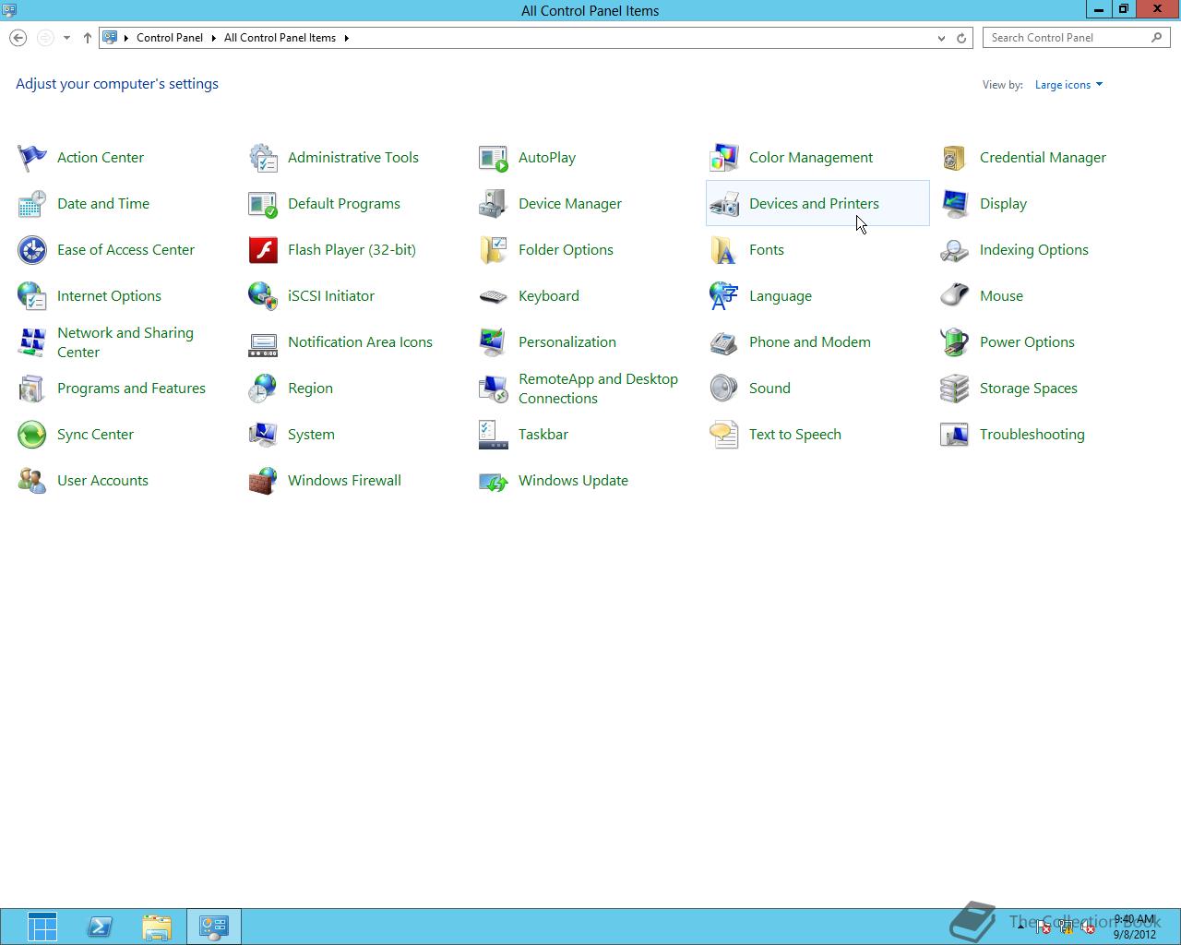Open RemoteApp and Desktop Connections link
Viewport: 1181px width, 945px height.
(x=598, y=389)
